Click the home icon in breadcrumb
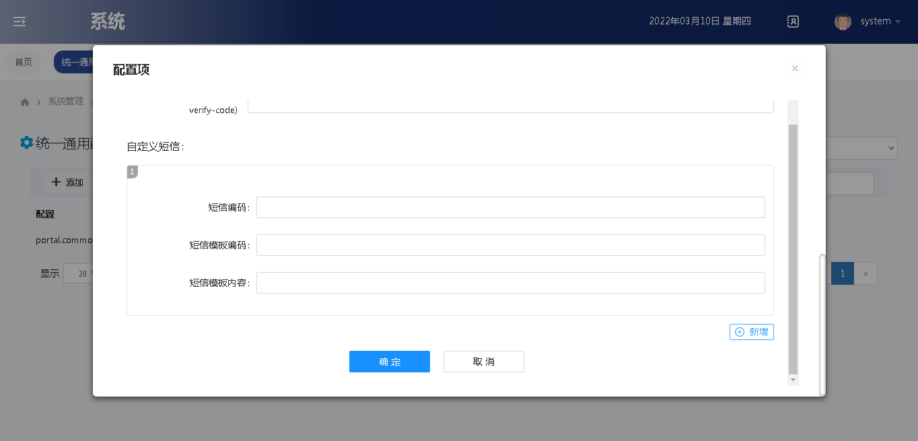 tap(25, 102)
